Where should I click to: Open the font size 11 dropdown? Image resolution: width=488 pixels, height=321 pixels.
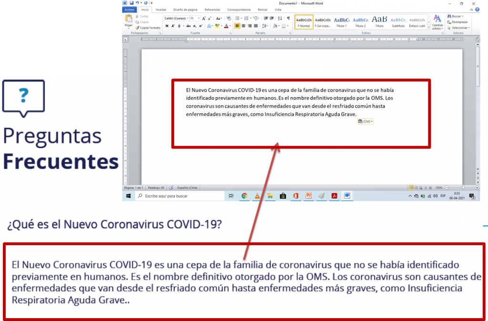click(x=195, y=19)
